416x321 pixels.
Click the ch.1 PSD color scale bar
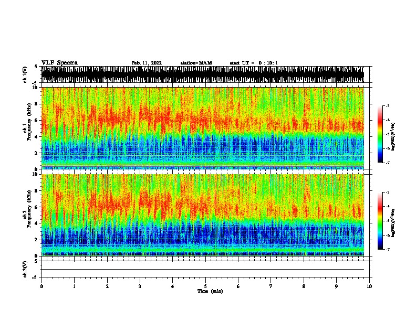pyautogui.click(x=380, y=134)
